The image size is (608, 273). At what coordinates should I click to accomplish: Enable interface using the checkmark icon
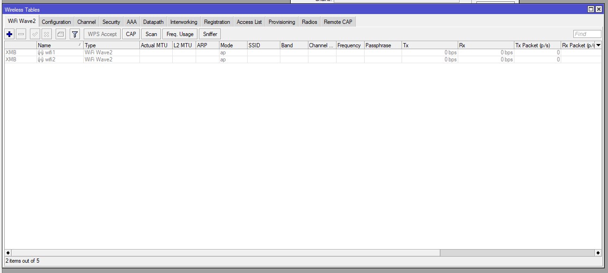point(33,34)
